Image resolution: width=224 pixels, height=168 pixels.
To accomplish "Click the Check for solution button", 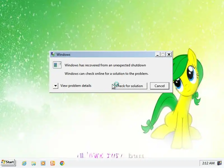I will point(129,86).
